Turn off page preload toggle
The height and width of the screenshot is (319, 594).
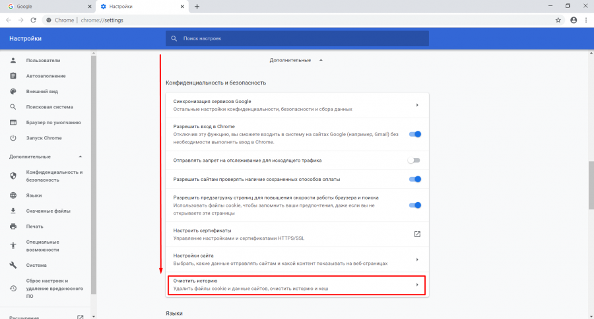coord(414,205)
